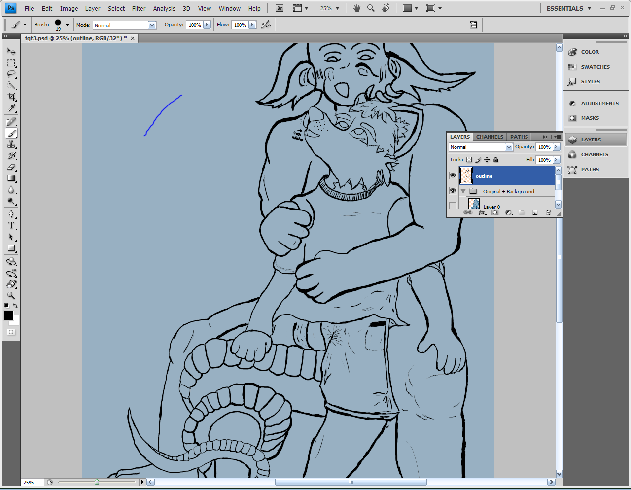Toggle lock image pixels

pyautogui.click(x=478, y=160)
